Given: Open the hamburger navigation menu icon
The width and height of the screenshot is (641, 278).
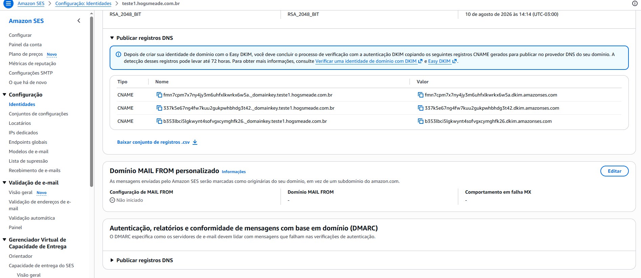Looking at the screenshot, I should (x=8, y=4).
